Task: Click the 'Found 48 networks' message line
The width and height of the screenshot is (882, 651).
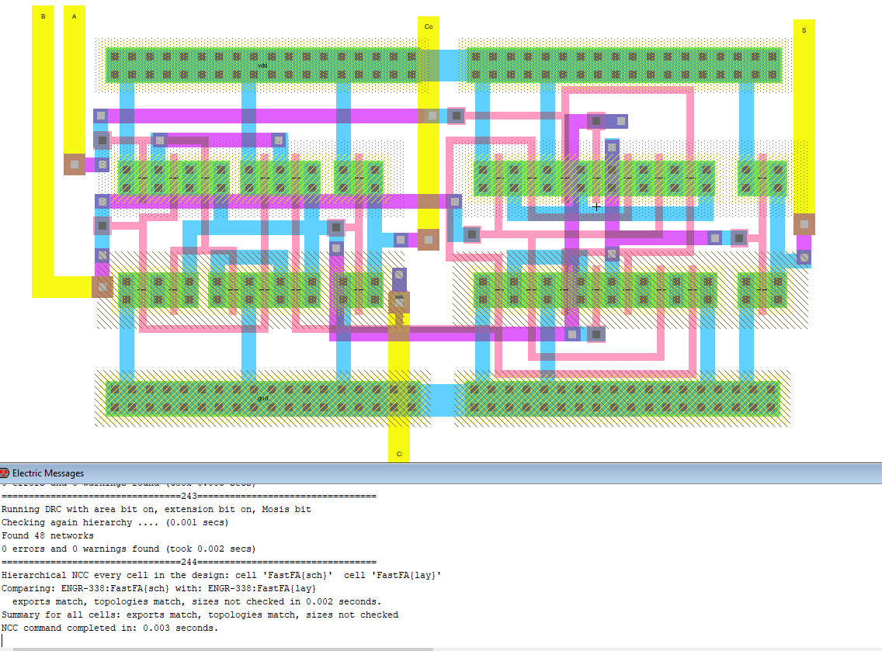Action: [x=47, y=535]
